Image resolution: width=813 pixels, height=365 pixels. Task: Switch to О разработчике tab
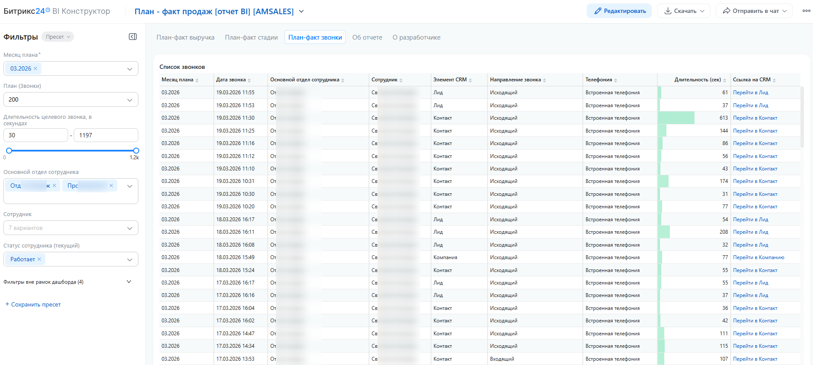click(416, 37)
